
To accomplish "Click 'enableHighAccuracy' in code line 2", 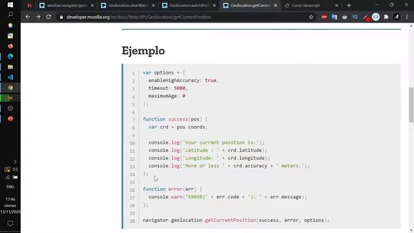I will tap(174, 80).
